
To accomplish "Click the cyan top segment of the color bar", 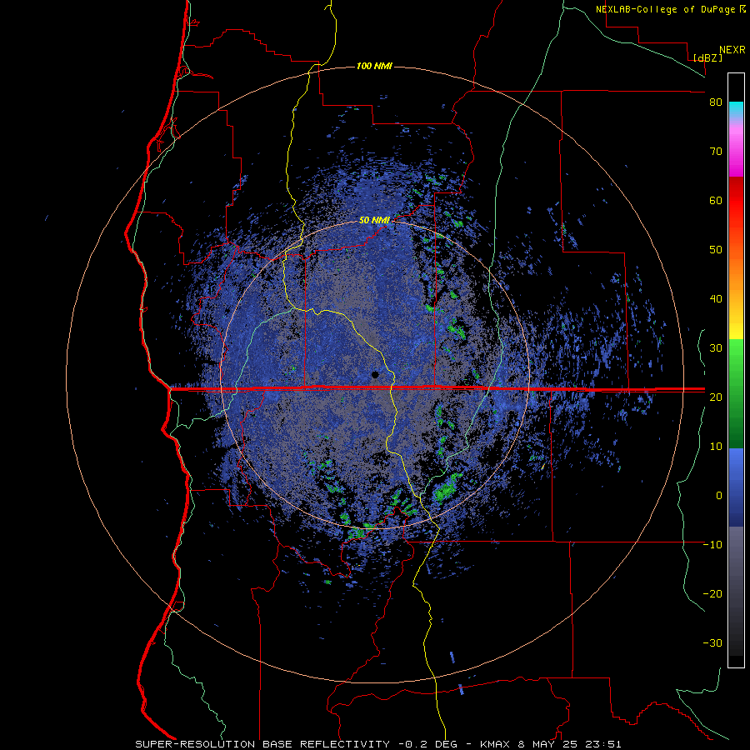I will pyautogui.click(x=736, y=109).
